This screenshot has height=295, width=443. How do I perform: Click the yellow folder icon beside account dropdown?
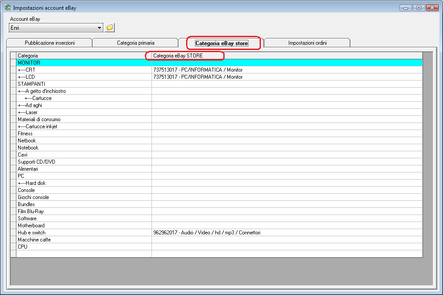tap(109, 27)
